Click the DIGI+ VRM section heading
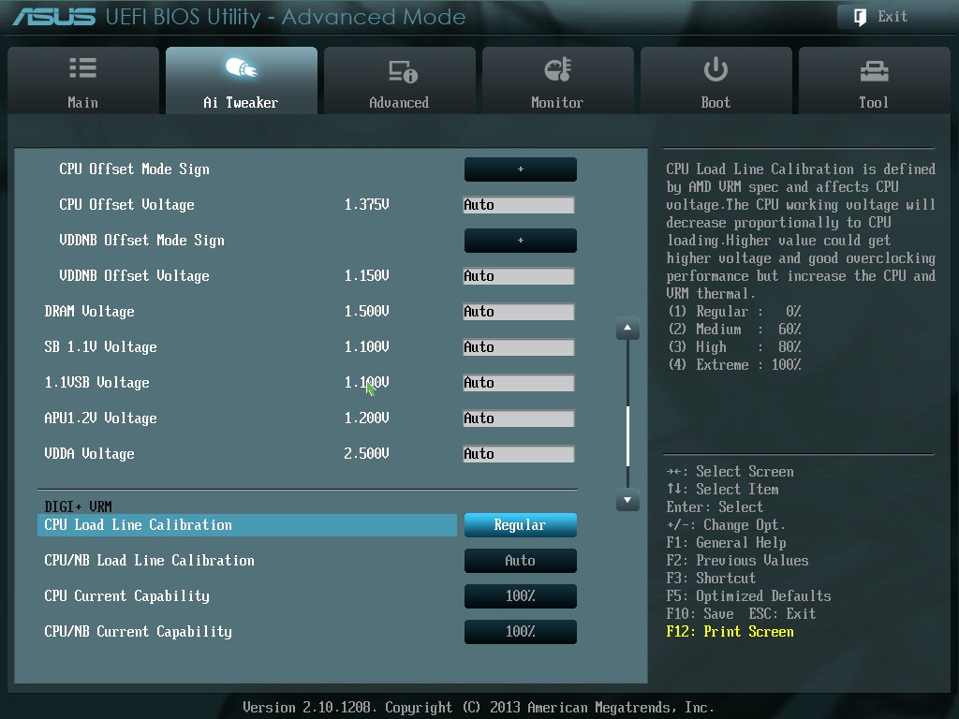Viewport: 959px width, 719px height. (x=79, y=506)
